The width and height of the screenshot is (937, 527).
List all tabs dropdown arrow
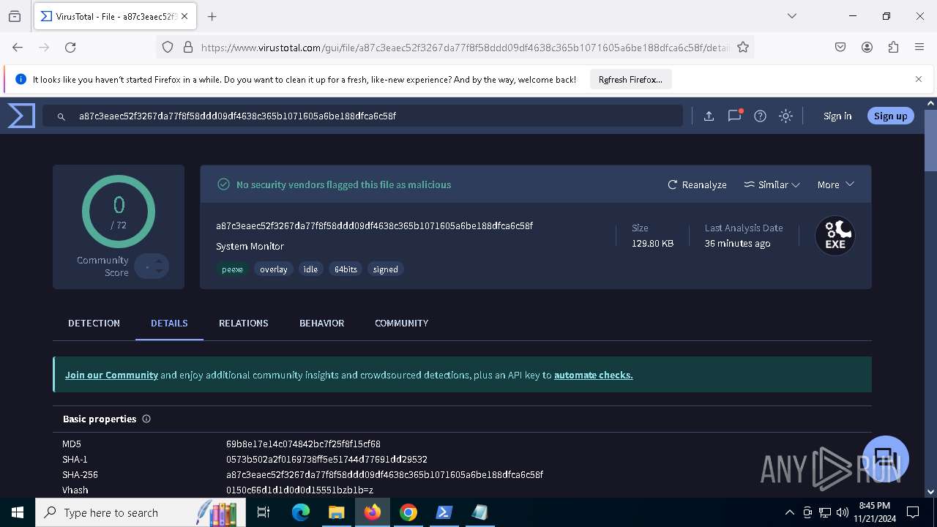click(791, 16)
